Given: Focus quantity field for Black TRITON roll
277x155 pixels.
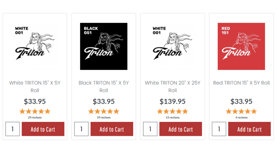Looking at the screenshot, I should click(81, 129).
